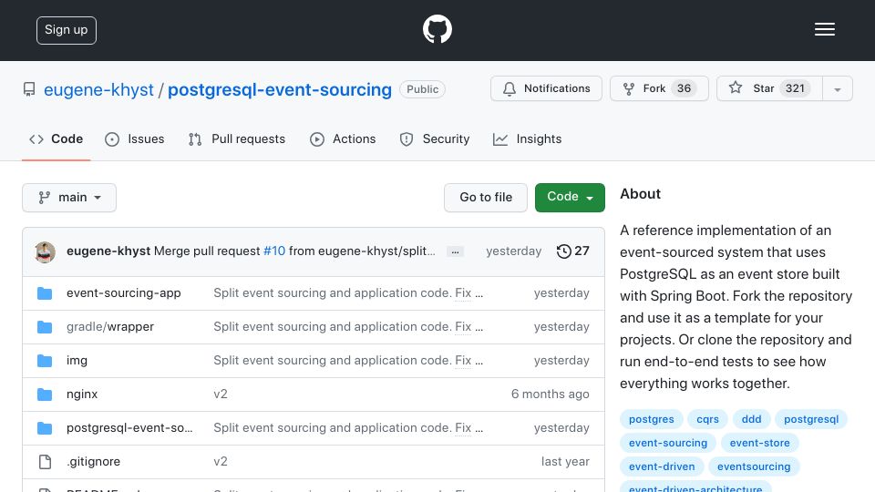
Task: Open the hamburger navigation menu
Action: click(x=824, y=29)
